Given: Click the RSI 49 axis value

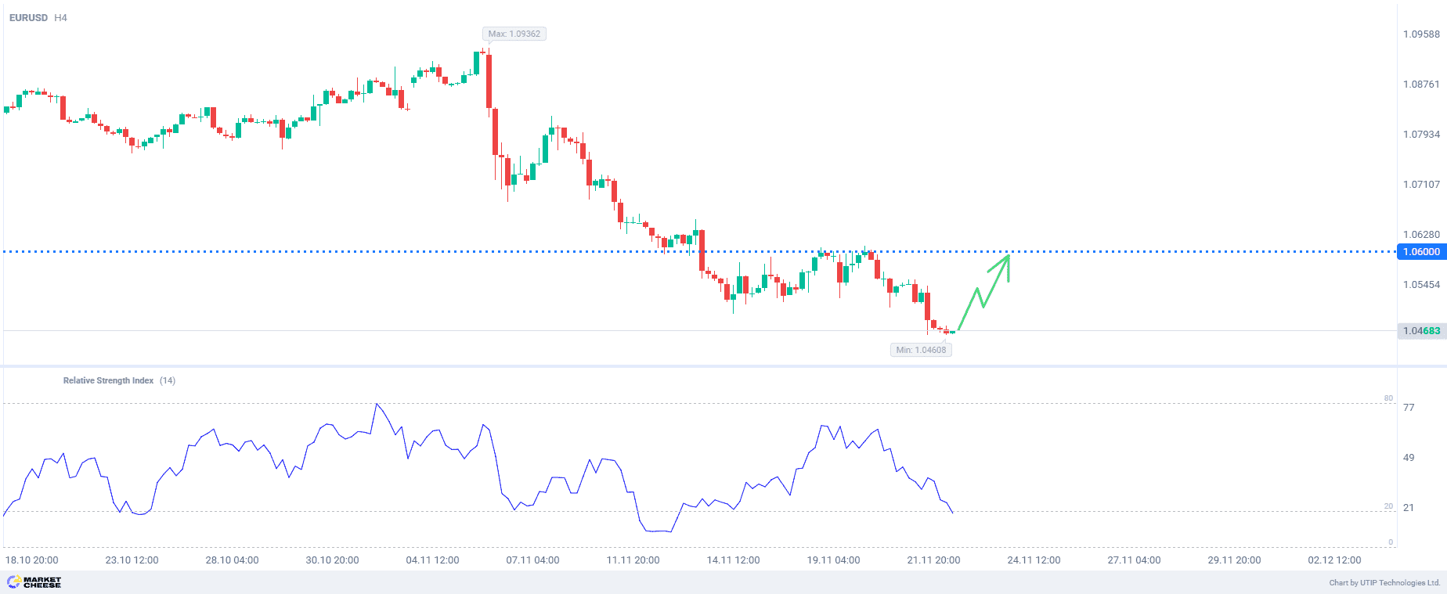Looking at the screenshot, I should pos(1409,458).
